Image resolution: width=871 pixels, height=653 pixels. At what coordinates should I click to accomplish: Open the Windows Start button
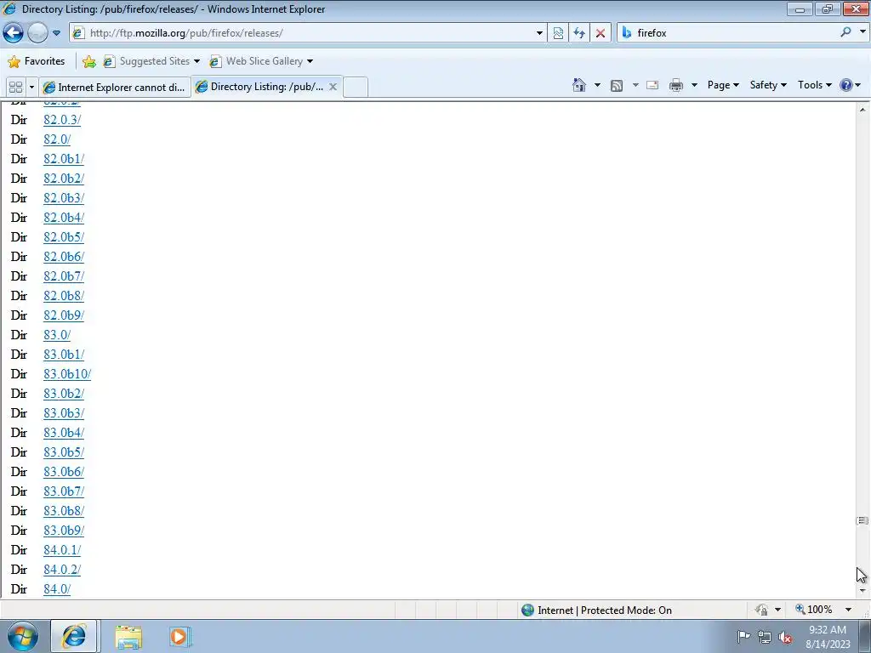pyautogui.click(x=23, y=636)
